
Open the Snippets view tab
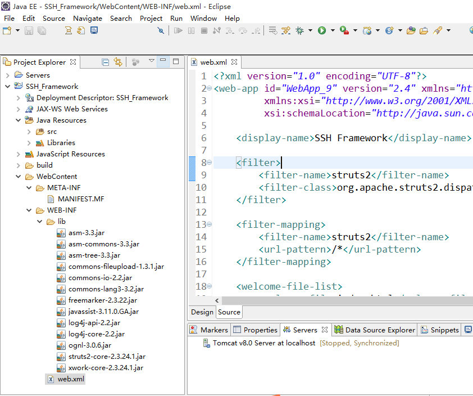tap(440, 330)
